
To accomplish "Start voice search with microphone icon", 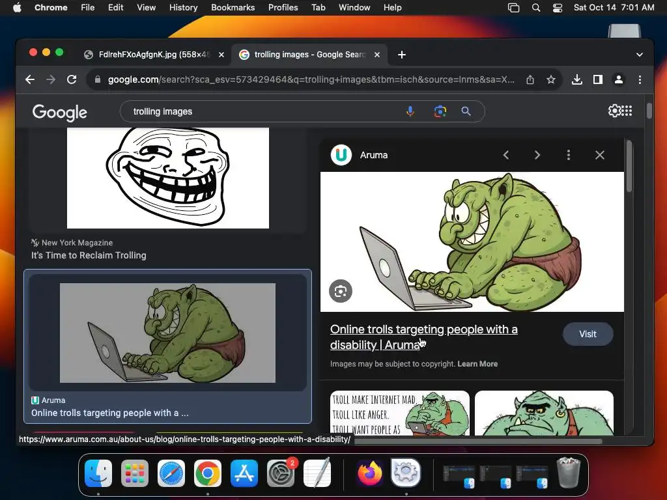I will (410, 111).
